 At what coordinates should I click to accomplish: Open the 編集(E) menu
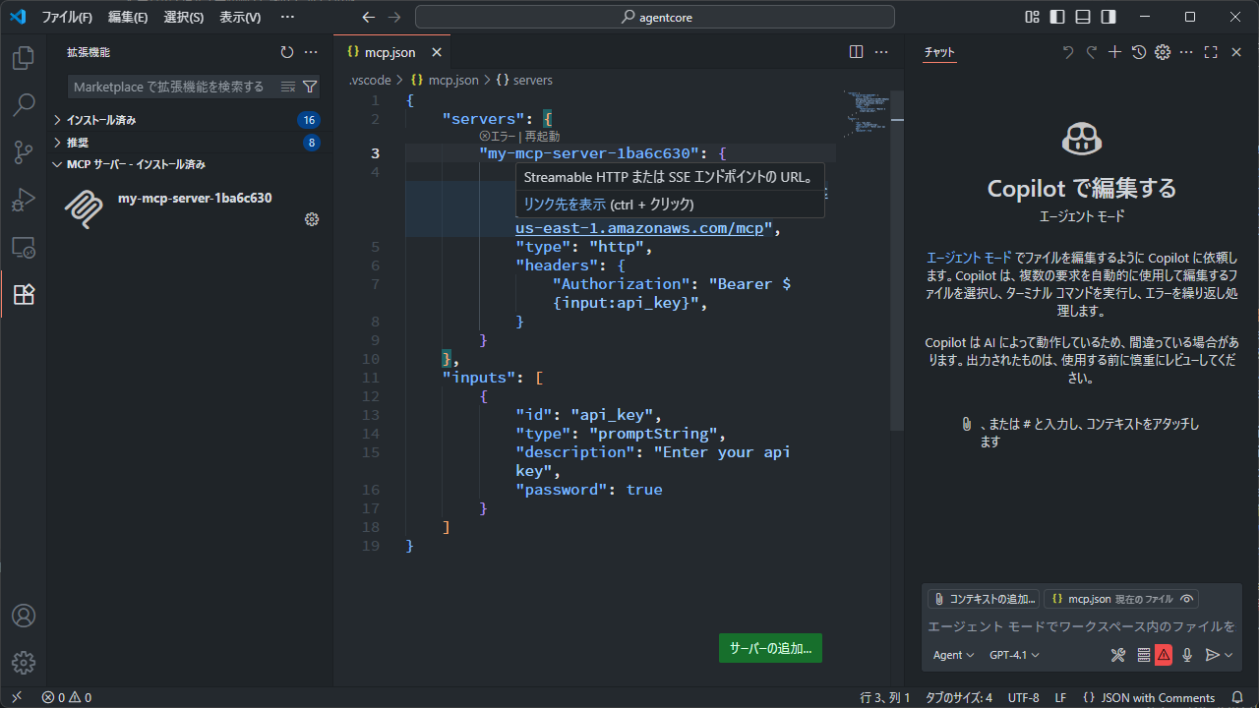[128, 17]
